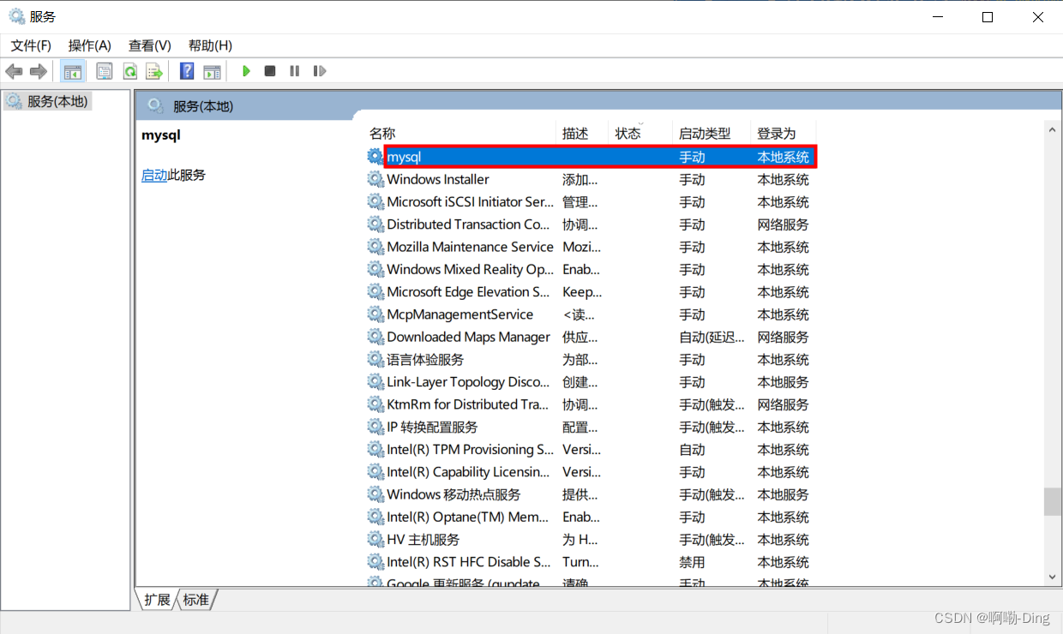Image resolution: width=1063 pixels, height=634 pixels.
Task: Click the black stop service icon
Action: click(270, 71)
